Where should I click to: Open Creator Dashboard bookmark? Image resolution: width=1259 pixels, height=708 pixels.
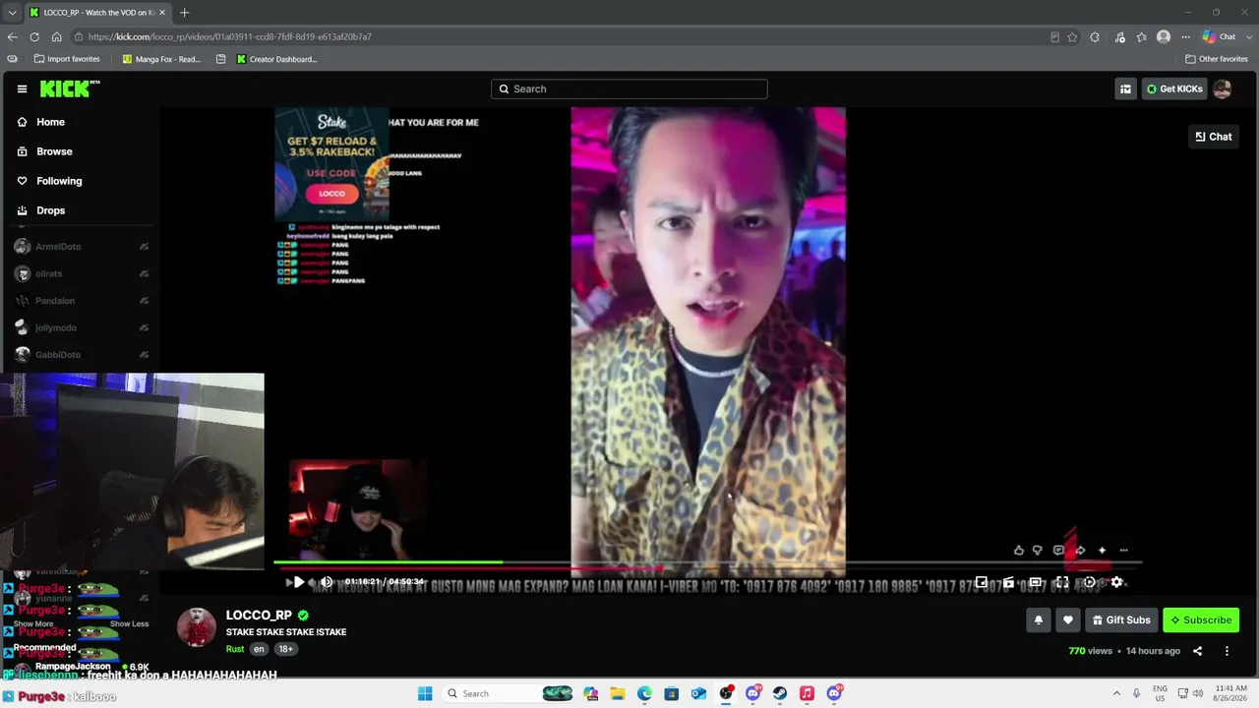pyautogui.click(x=276, y=59)
